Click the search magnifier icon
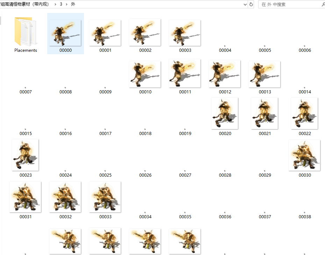This screenshot has height=255, width=325. click(x=323, y=4)
